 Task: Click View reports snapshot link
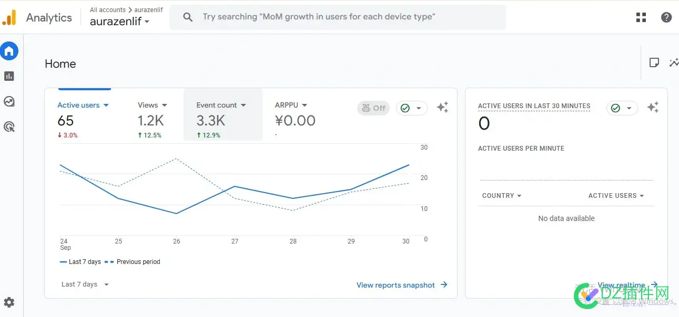401,285
